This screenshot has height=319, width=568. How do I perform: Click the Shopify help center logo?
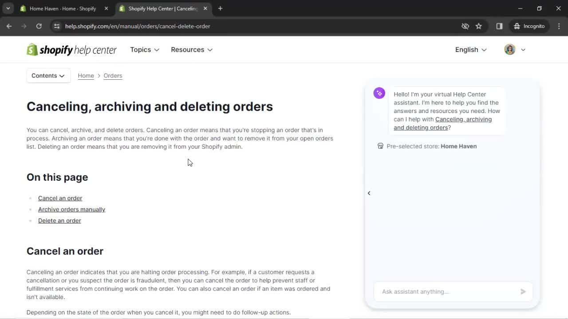pyautogui.click(x=71, y=50)
